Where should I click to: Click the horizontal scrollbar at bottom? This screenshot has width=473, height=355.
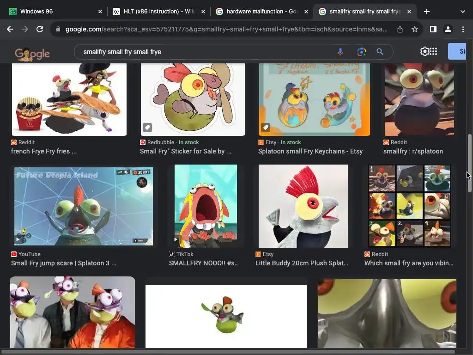pos(228,352)
